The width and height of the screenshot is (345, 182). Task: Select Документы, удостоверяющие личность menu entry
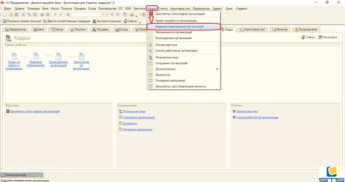(x=184, y=86)
